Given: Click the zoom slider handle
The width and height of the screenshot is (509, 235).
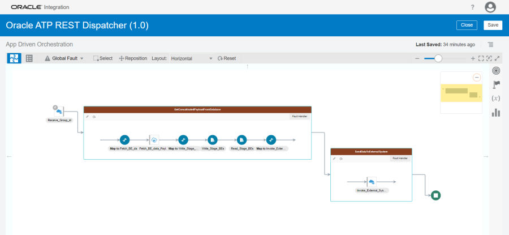Looking at the screenshot, I should point(438,58).
